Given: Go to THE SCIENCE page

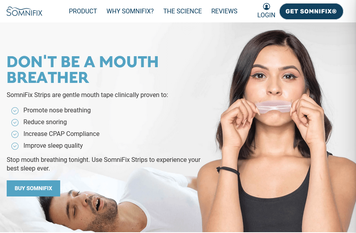Looking at the screenshot, I should 183,11.
